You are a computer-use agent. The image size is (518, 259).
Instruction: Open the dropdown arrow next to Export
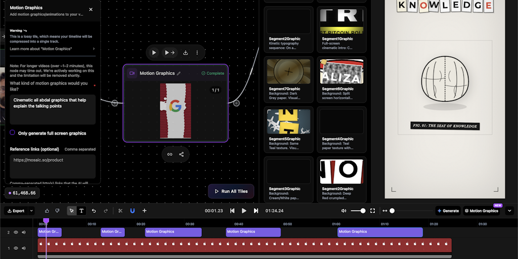click(x=31, y=211)
